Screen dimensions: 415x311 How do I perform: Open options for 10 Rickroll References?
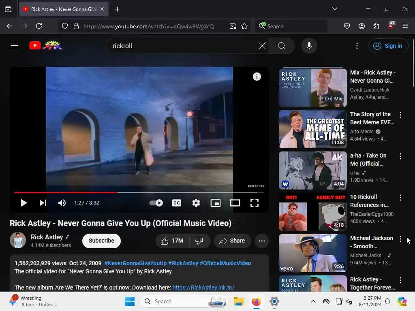(400, 198)
